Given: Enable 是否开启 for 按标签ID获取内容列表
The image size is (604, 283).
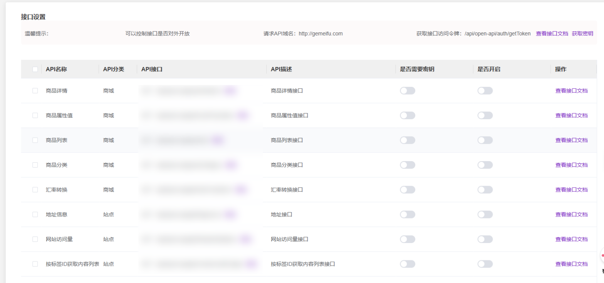Looking at the screenshot, I should click(485, 264).
